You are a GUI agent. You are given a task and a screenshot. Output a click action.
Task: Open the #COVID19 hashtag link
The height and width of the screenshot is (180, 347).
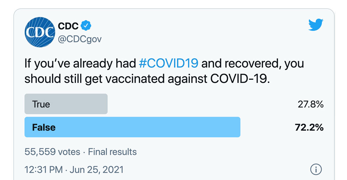[x=169, y=64]
